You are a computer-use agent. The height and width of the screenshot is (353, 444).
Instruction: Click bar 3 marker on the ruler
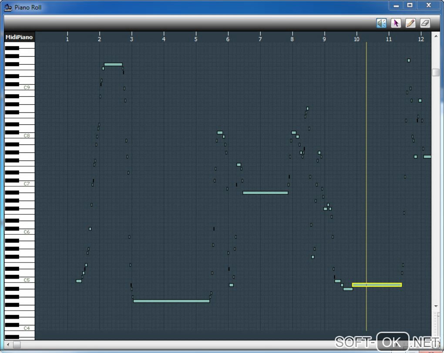pos(131,39)
